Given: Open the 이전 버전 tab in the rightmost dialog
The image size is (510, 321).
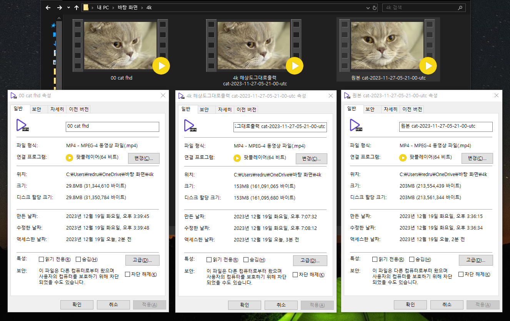Looking at the screenshot, I should click(x=412, y=109).
